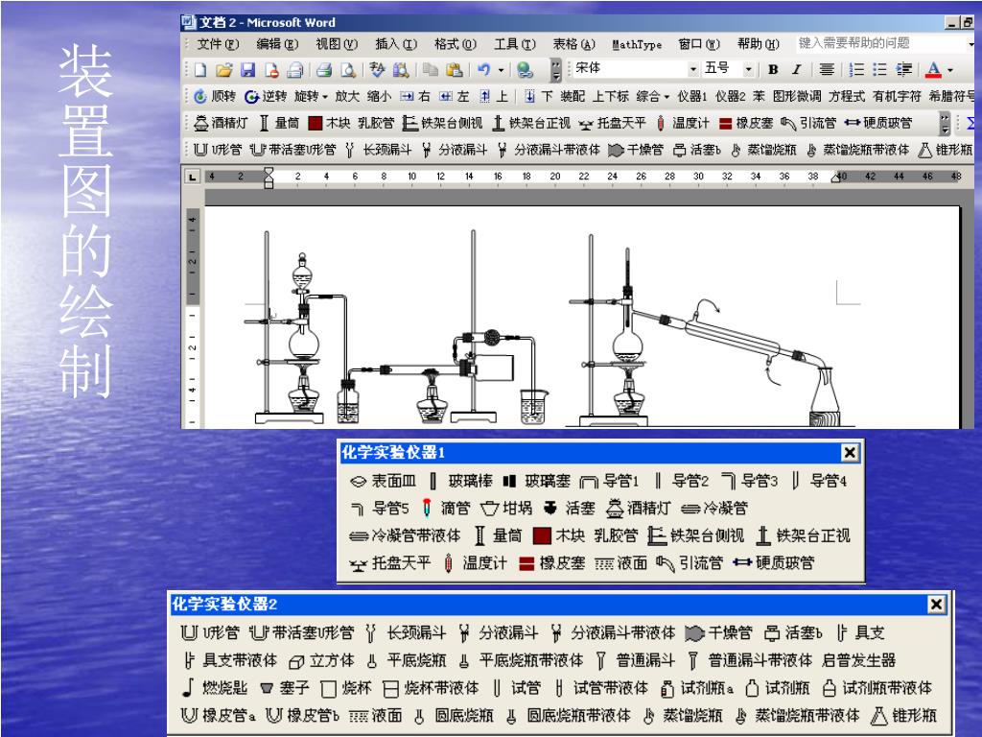Screen dimensions: 982x737
Task: Insert 铁架台侧视 from the Word toolbar row
Action: click(442, 123)
